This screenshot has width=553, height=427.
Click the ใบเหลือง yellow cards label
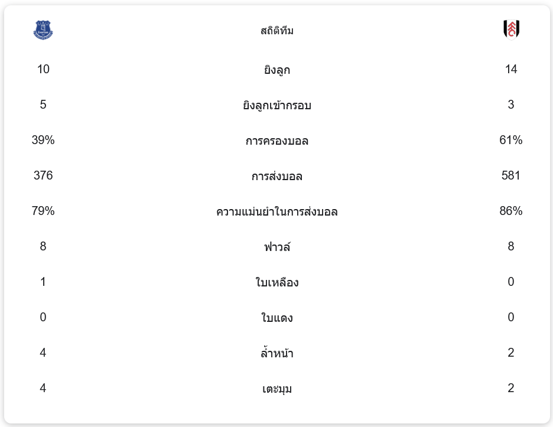click(x=276, y=282)
